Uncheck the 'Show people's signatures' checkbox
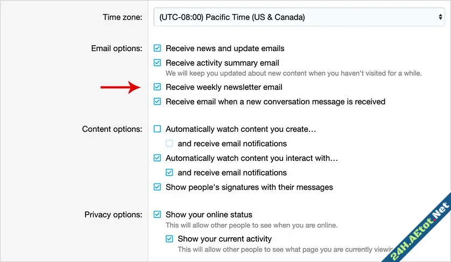Image resolution: width=451 pixels, height=262 pixels. point(157,187)
